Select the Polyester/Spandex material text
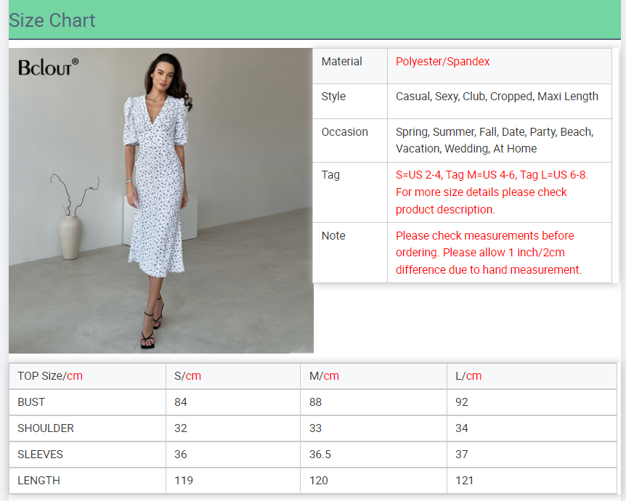This screenshot has width=626, height=501. (x=442, y=62)
